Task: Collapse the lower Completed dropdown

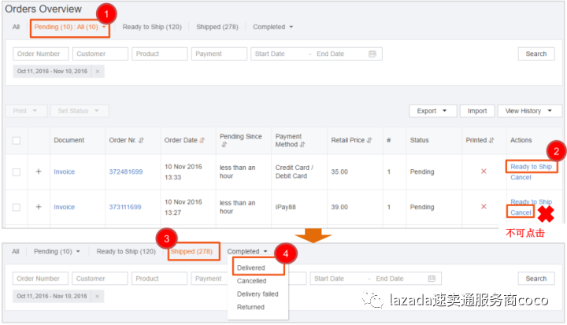Action: tap(247, 252)
